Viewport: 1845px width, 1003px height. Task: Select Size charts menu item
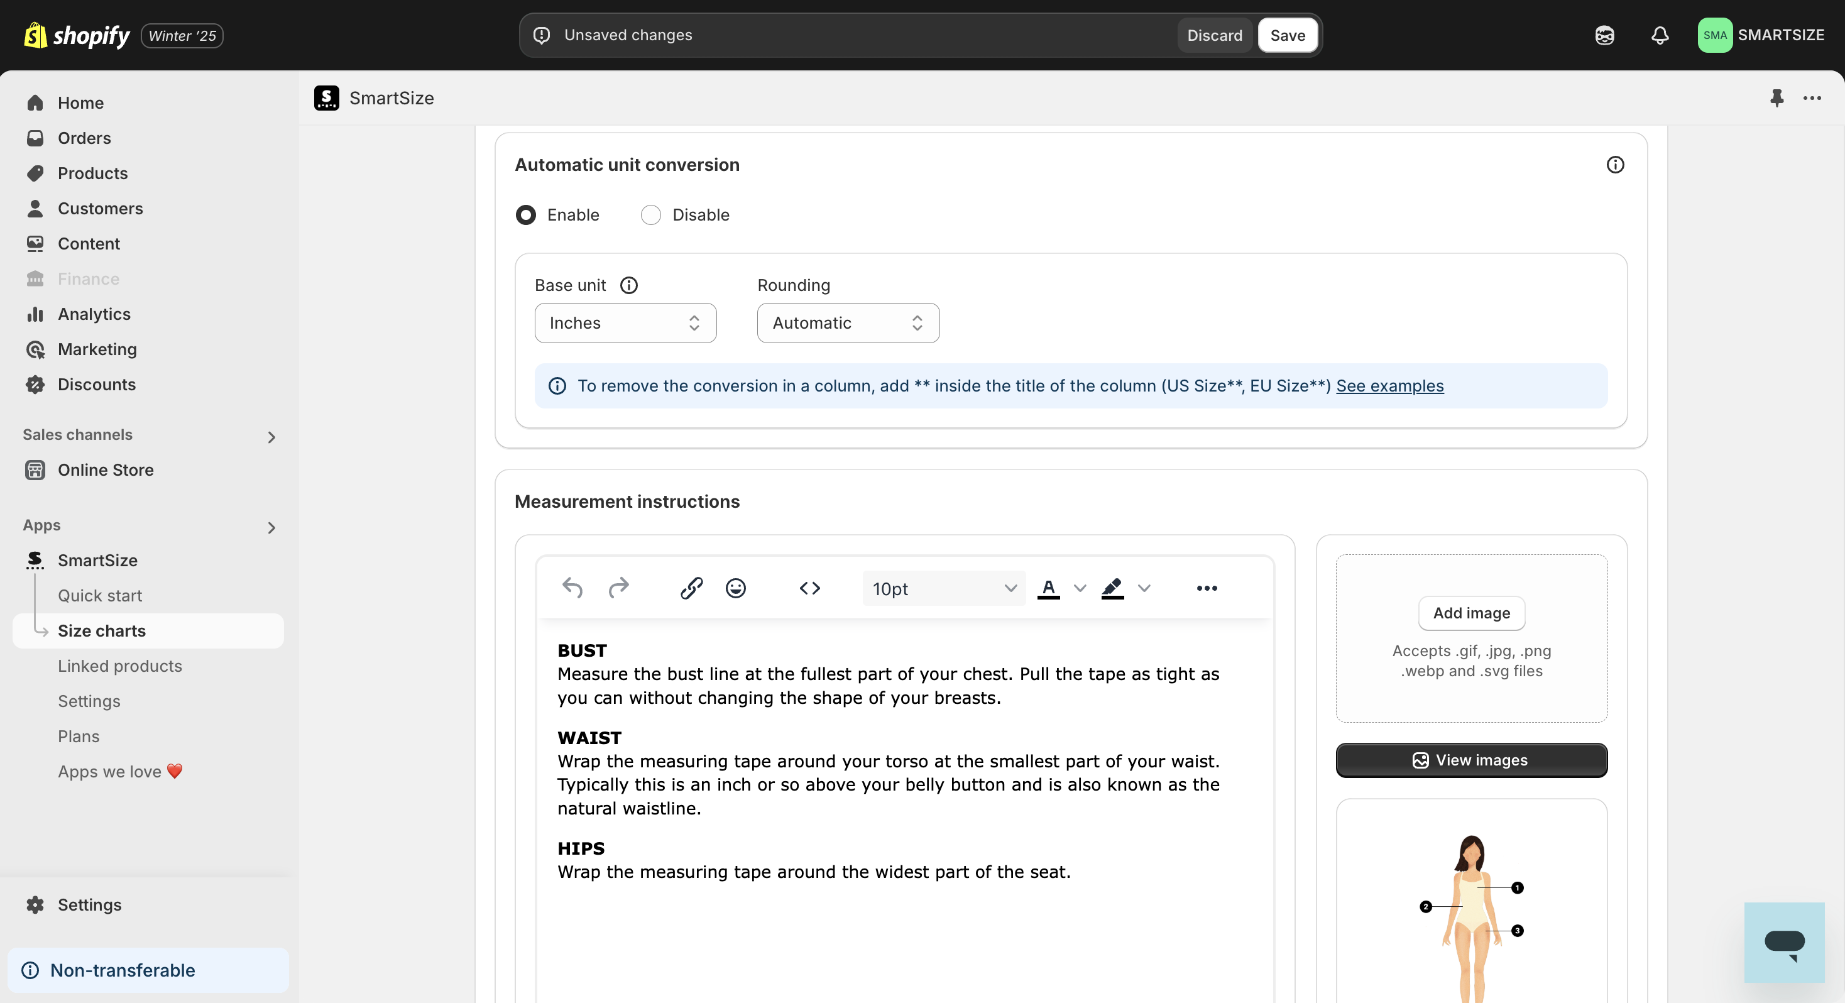(148, 631)
